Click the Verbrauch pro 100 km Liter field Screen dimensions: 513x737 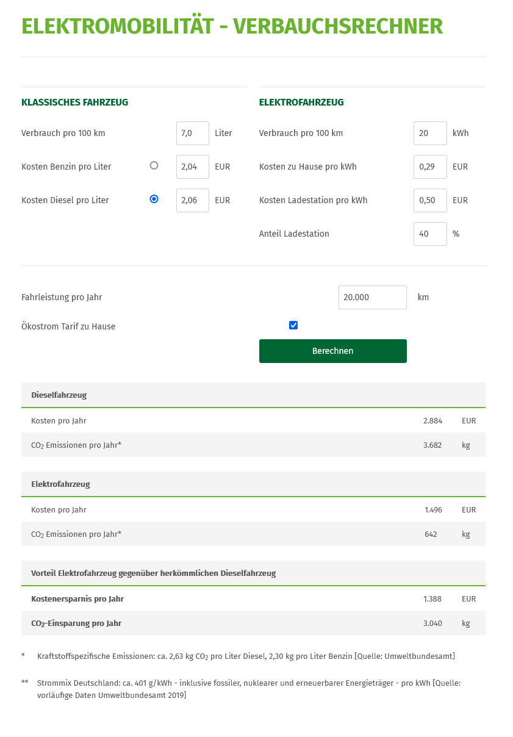click(x=192, y=133)
